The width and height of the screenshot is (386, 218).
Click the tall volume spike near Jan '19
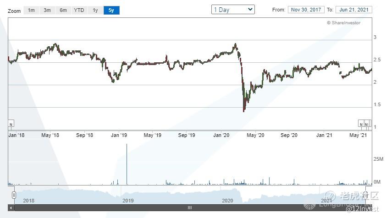click(x=126, y=163)
